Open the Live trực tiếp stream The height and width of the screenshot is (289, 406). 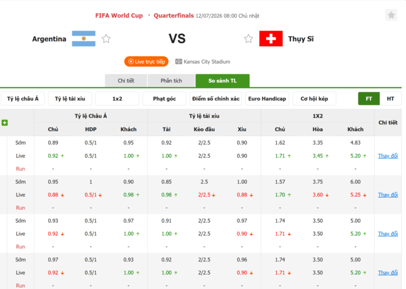click(x=146, y=61)
